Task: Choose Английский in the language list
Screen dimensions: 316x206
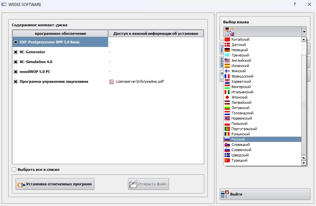Action: point(262,60)
